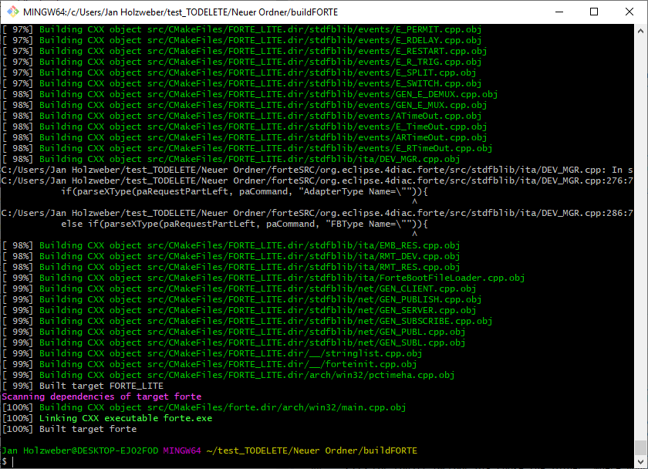Click the DEV_MGR.cpp:286 warning line
The width and height of the screenshot is (648, 469).
click(324, 212)
